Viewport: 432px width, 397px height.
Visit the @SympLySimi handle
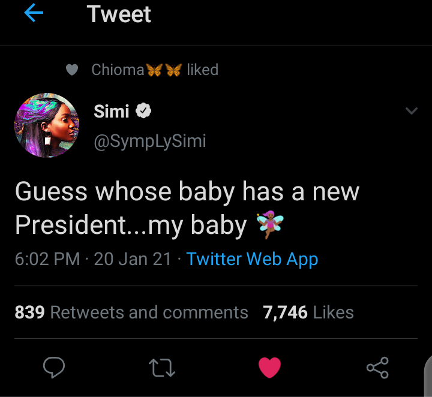[150, 141]
